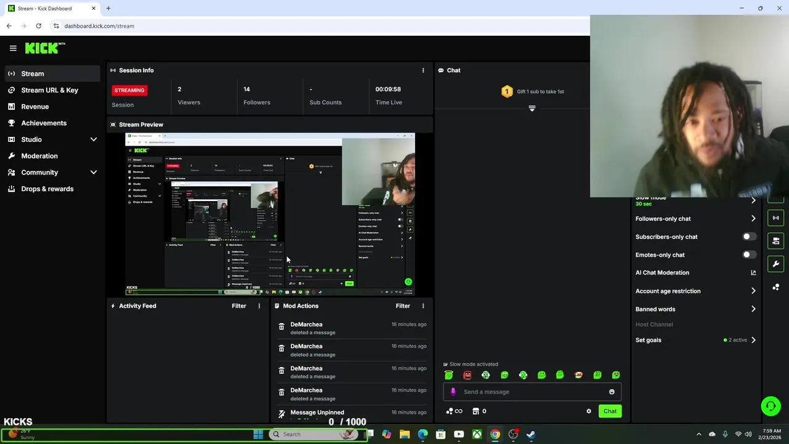Open the Moderation page

coord(52,156)
